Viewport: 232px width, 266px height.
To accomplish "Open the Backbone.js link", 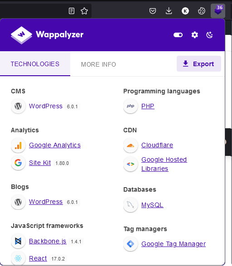I will pyautogui.click(x=48, y=241).
